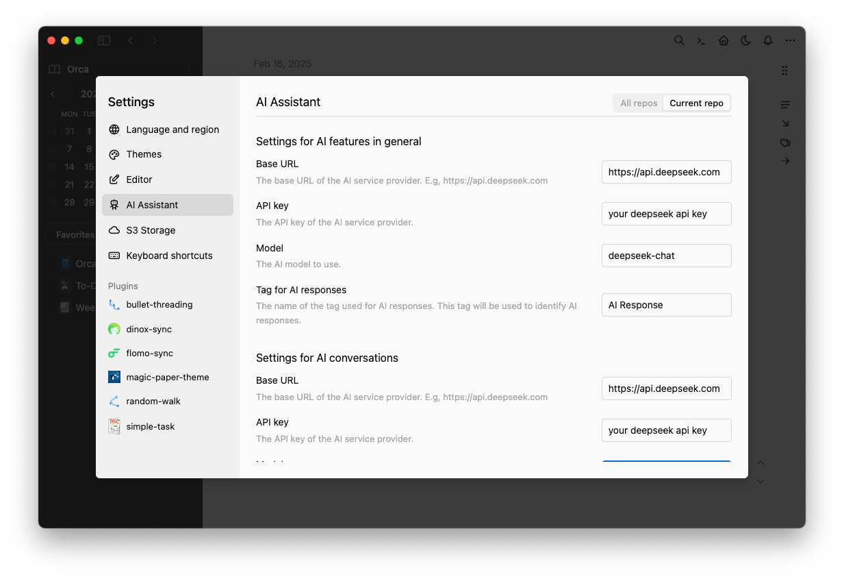Switch theme with the moon icon

[745, 40]
